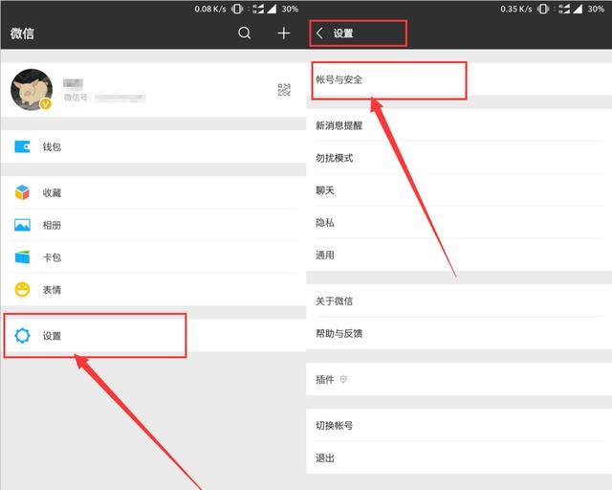Tap the colorful cube Favorites icon
The width and height of the screenshot is (612, 490).
(22, 192)
